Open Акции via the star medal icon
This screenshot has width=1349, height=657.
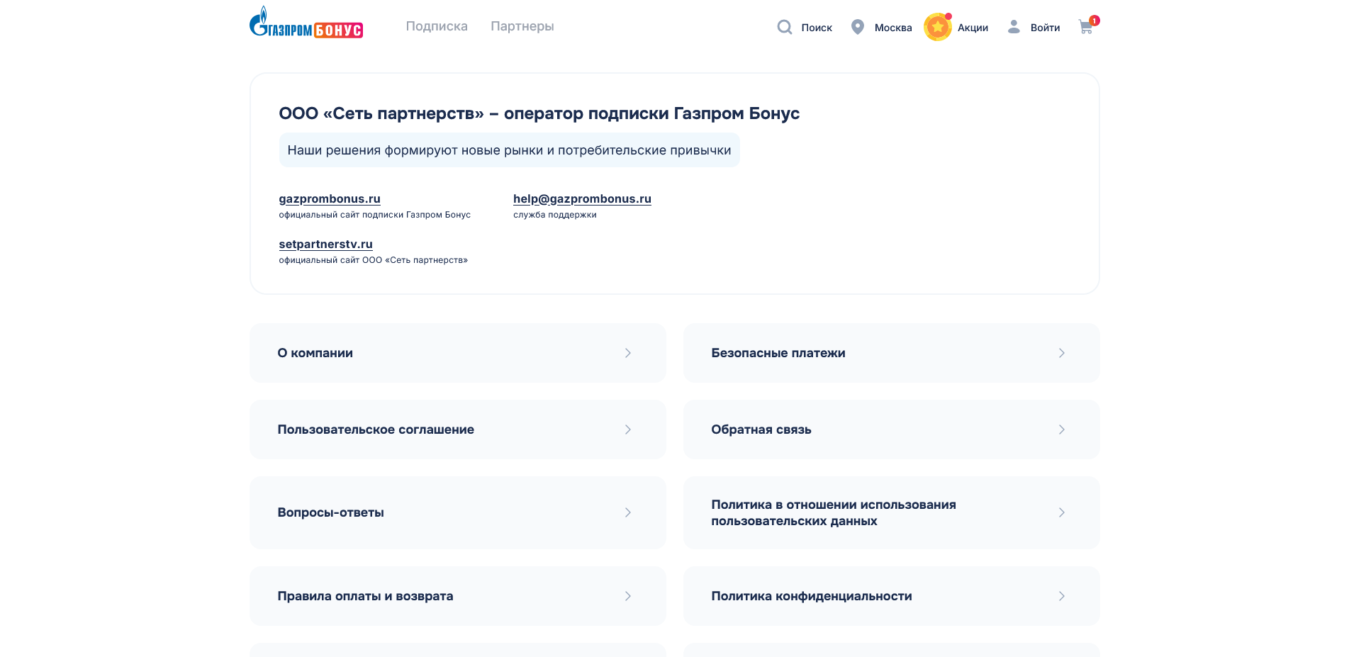coord(937,27)
